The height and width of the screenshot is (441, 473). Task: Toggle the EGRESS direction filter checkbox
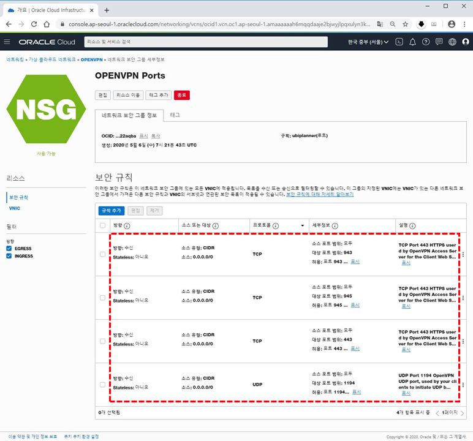(x=9, y=248)
